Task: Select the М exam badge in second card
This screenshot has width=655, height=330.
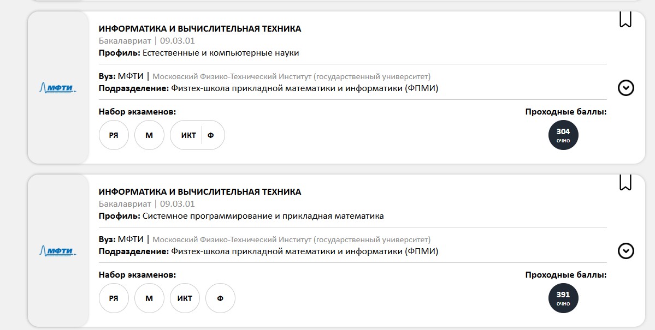Action: (x=149, y=298)
